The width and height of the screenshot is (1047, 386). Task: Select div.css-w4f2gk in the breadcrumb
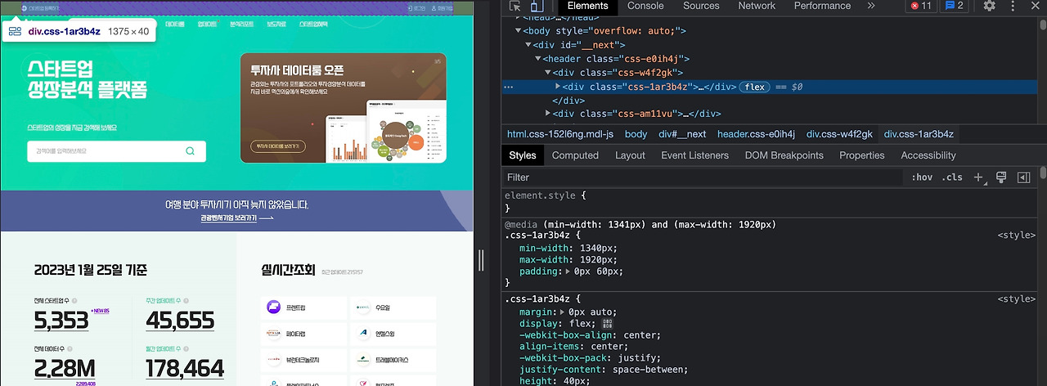840,134
